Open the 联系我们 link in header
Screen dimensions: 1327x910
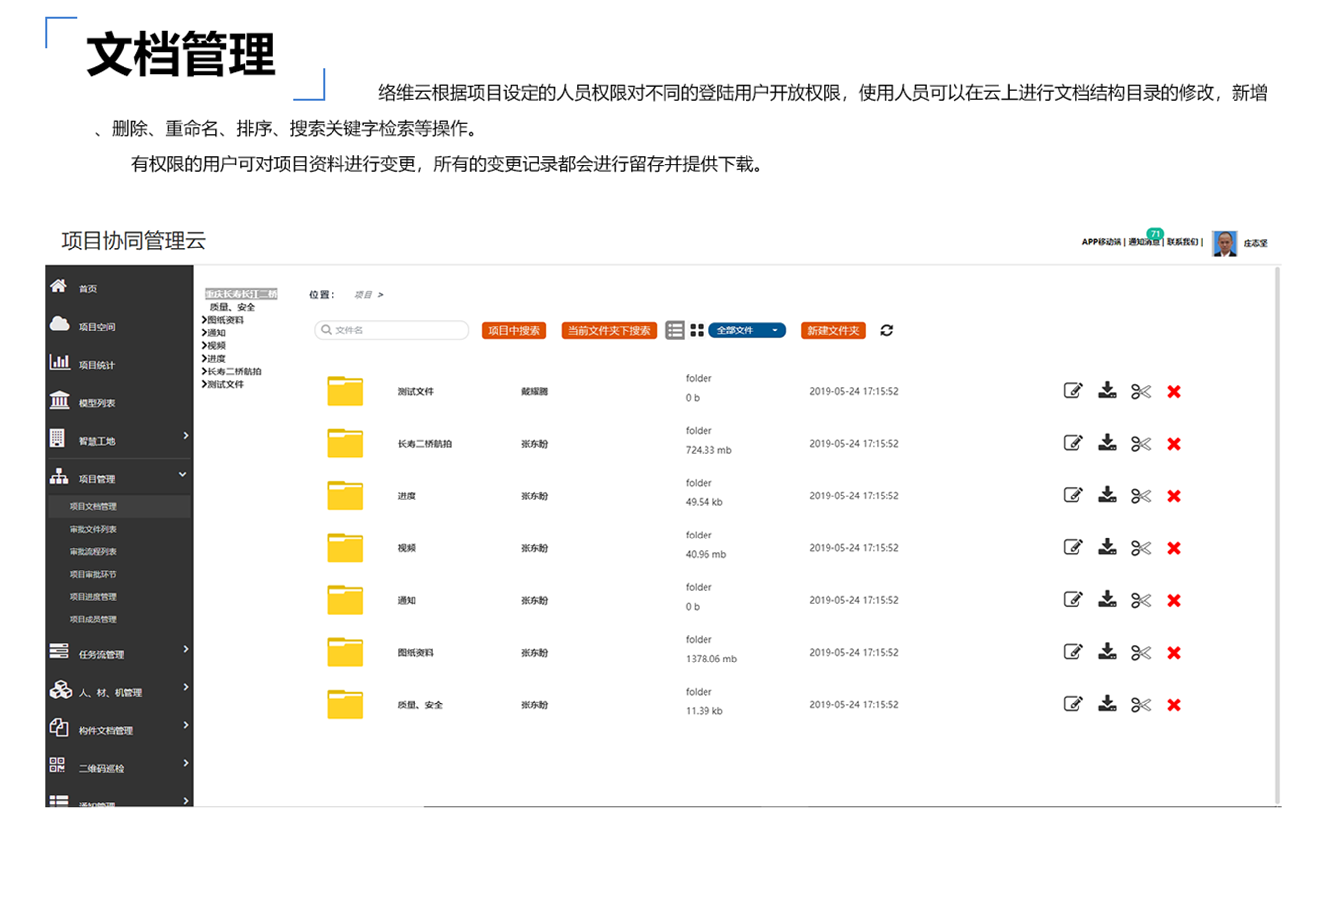1182,242
